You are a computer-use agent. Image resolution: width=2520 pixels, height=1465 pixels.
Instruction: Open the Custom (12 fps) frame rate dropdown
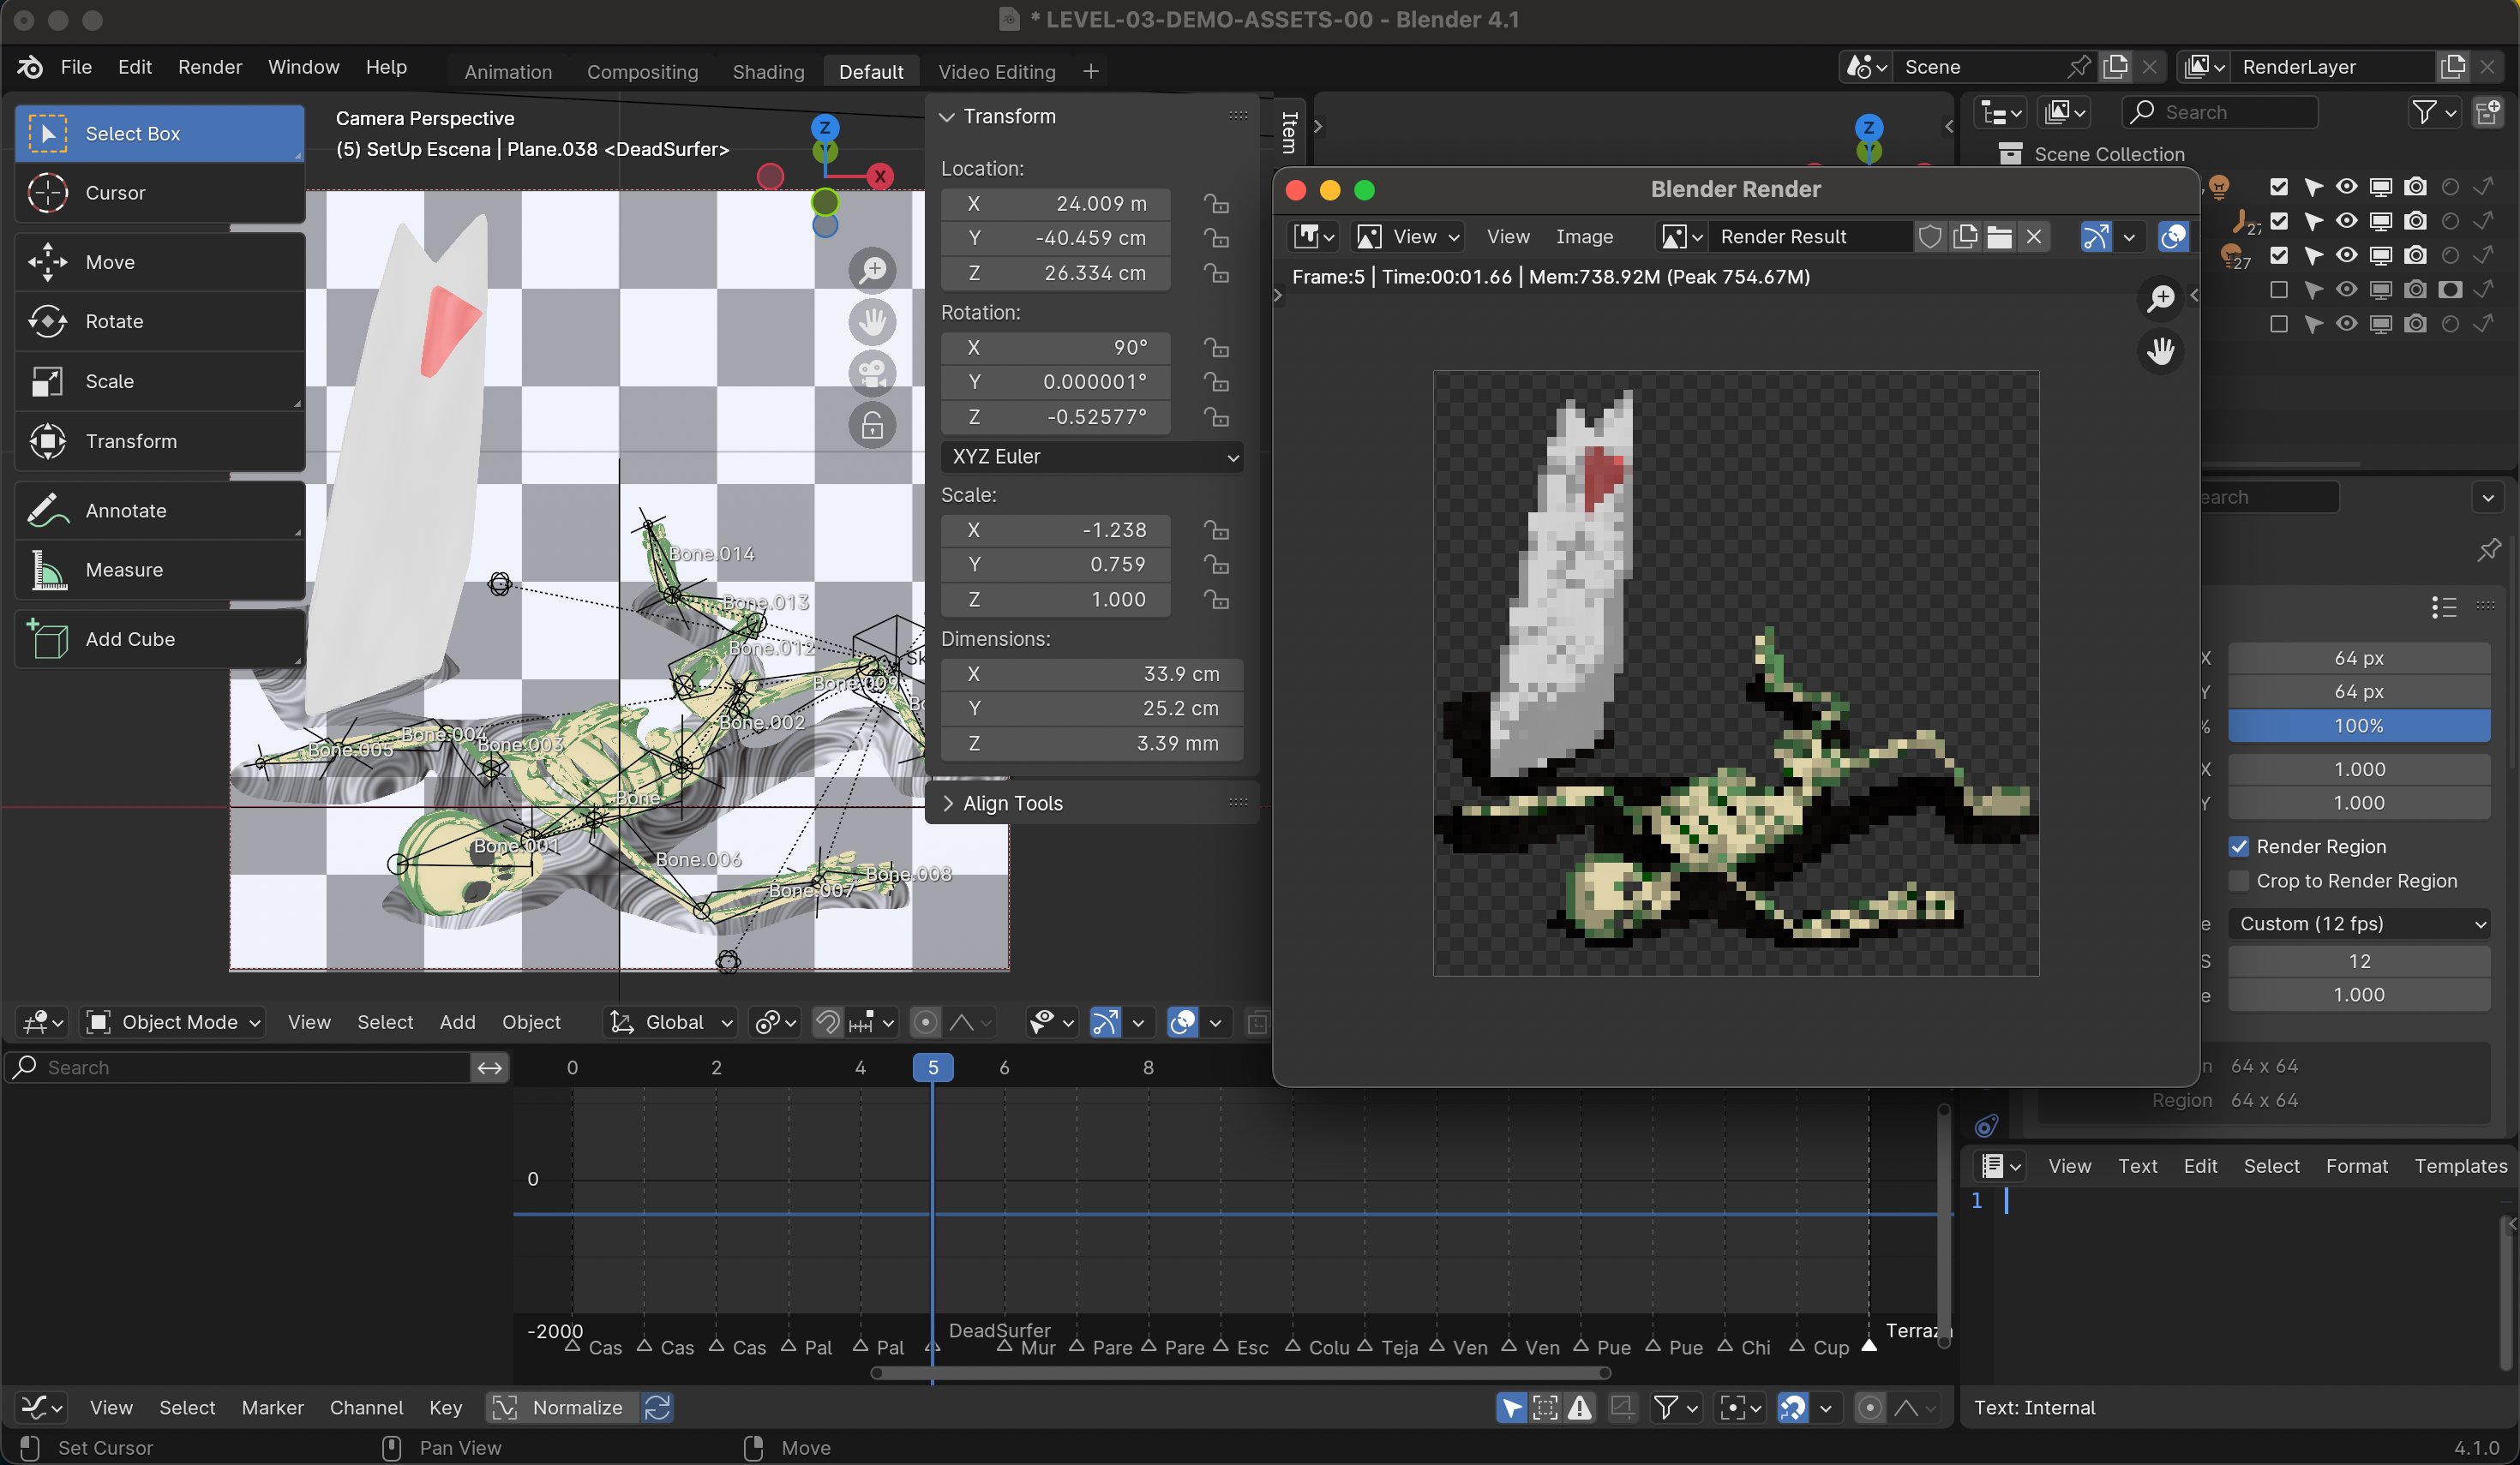click(x=2359, y=924)
